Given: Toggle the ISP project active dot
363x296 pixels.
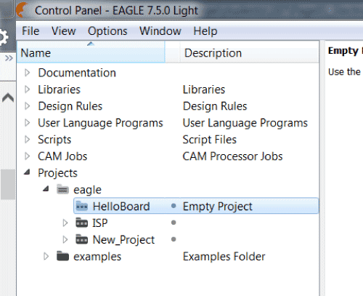Looking at the screenshot, I should [x=174, y=223].
